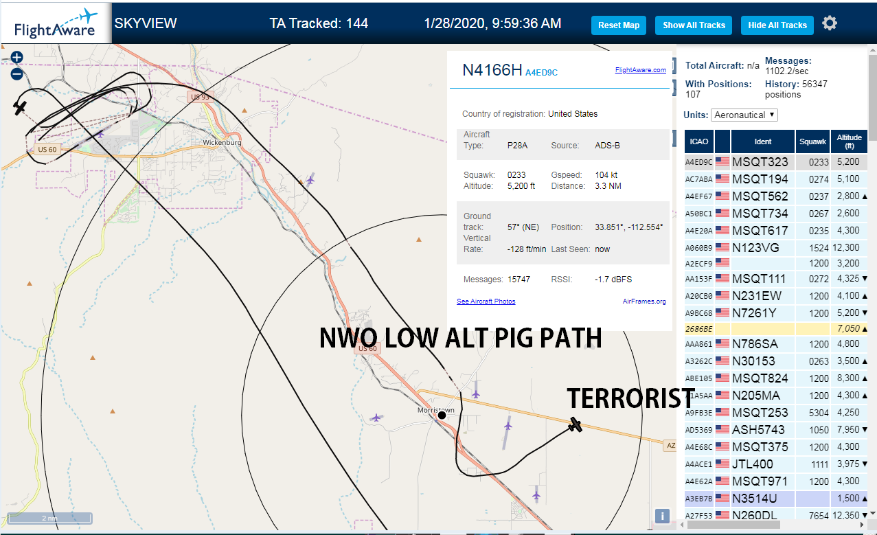This screenshot has height=535, width=877.
Task: Select the MSQT824 aircraft row
Action: (x=776, y=378)
